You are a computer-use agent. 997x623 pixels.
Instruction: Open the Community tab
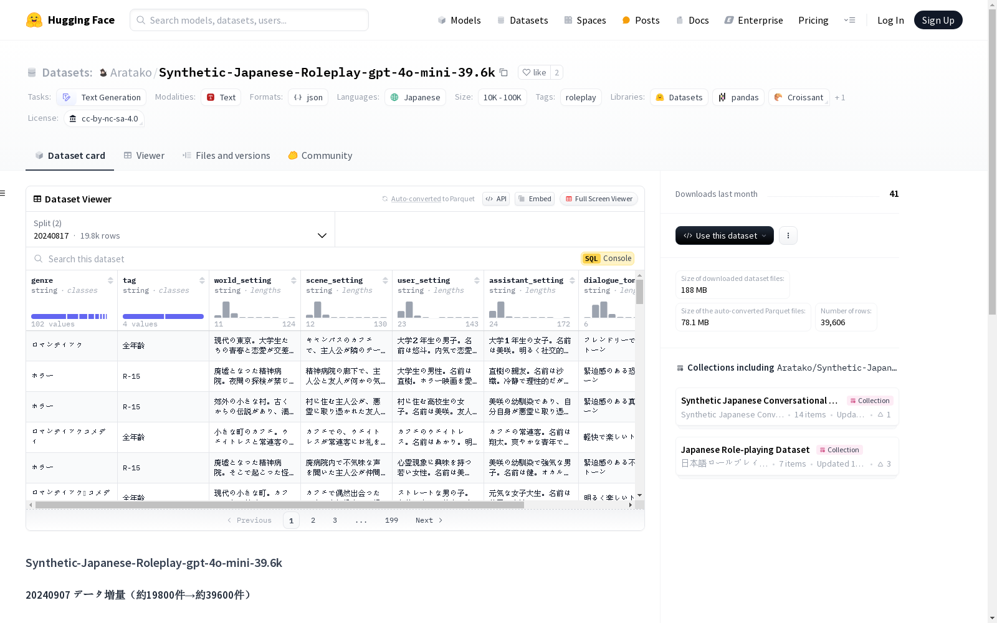[320, 156]
